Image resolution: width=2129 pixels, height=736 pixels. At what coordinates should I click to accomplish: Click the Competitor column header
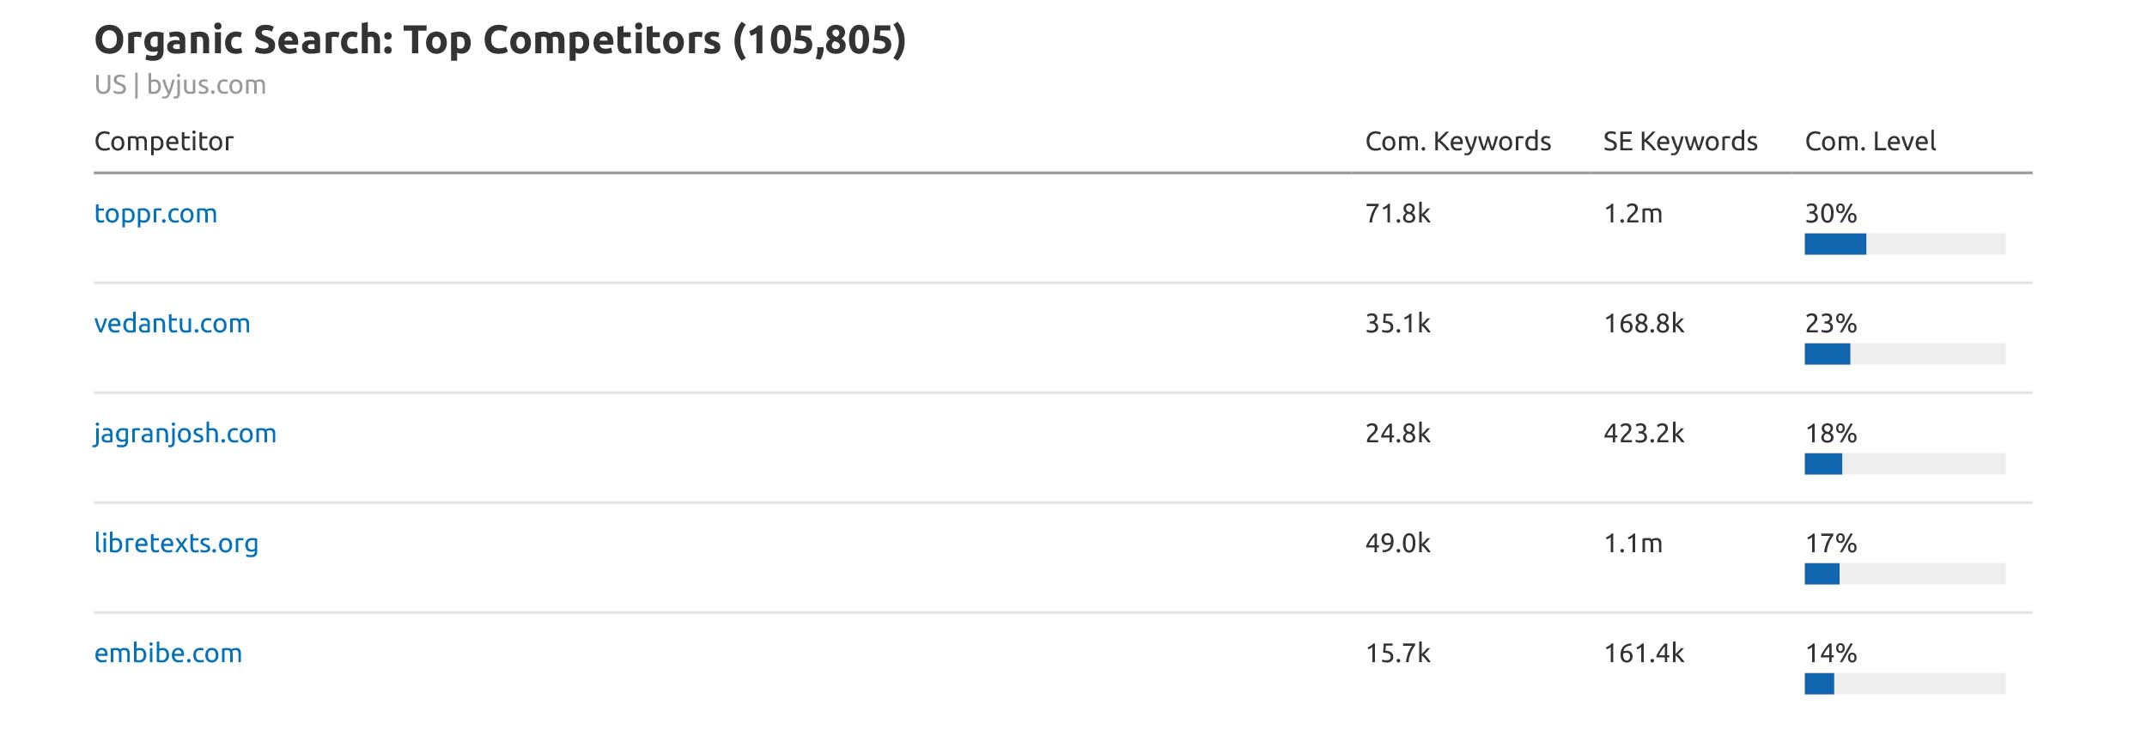pos(164,142)
